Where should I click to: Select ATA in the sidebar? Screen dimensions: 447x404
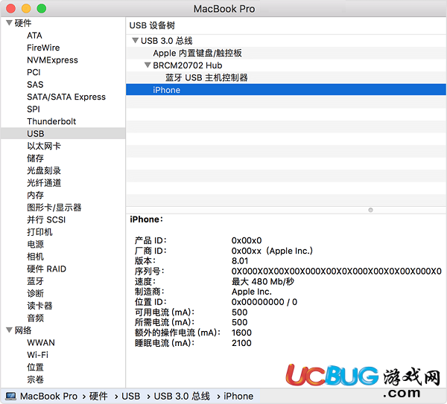[34, 35]
